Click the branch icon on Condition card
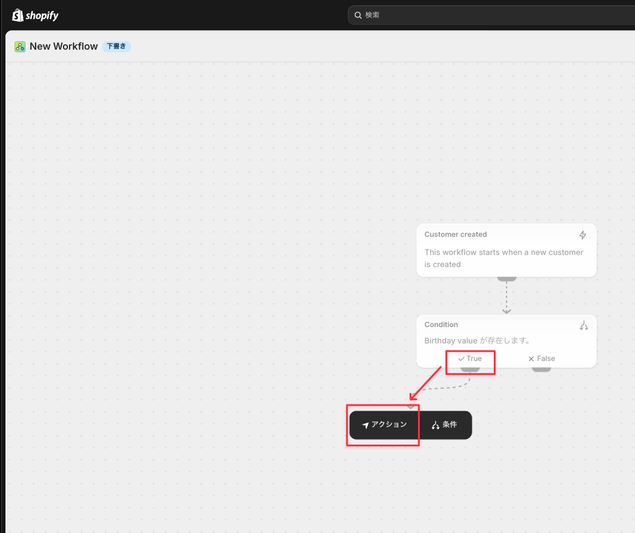This screenshot has height=533, width=635. 583,325
